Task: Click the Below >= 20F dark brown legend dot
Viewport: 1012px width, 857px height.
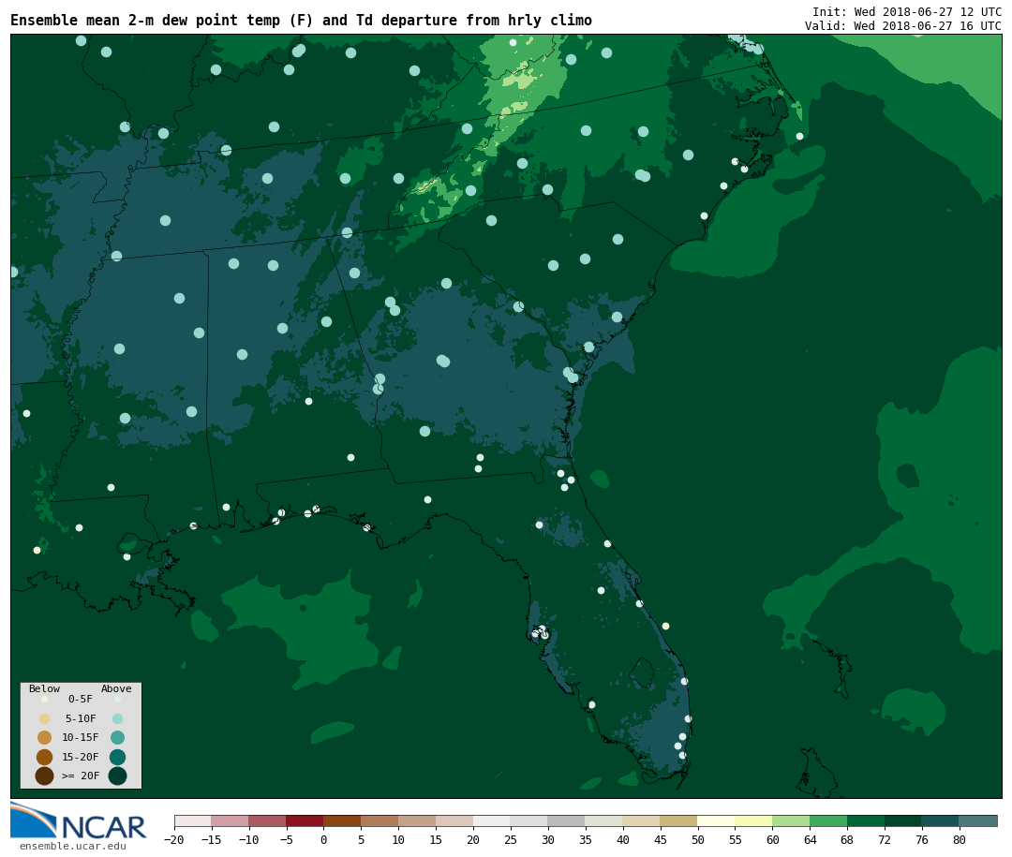Action: tap(45, 776)
